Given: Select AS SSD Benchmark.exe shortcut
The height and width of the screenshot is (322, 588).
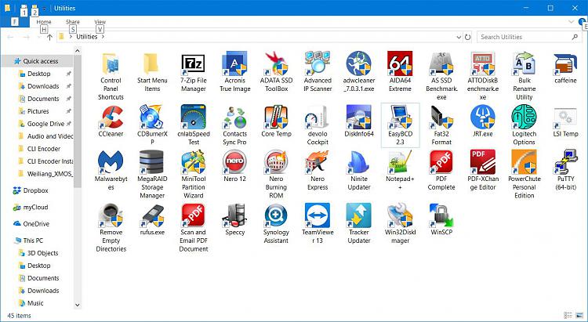Looking at the screenshot, I should click(441, 64).
